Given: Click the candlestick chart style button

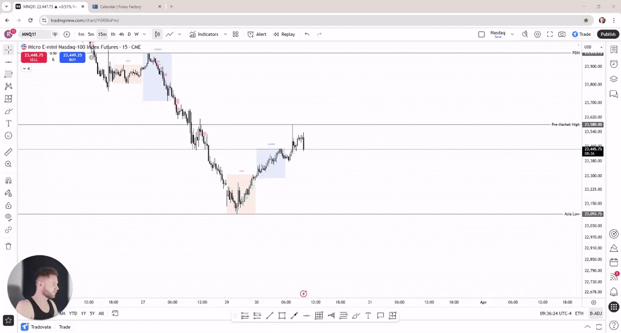Looking at the screenshot, I should (157, 35).
